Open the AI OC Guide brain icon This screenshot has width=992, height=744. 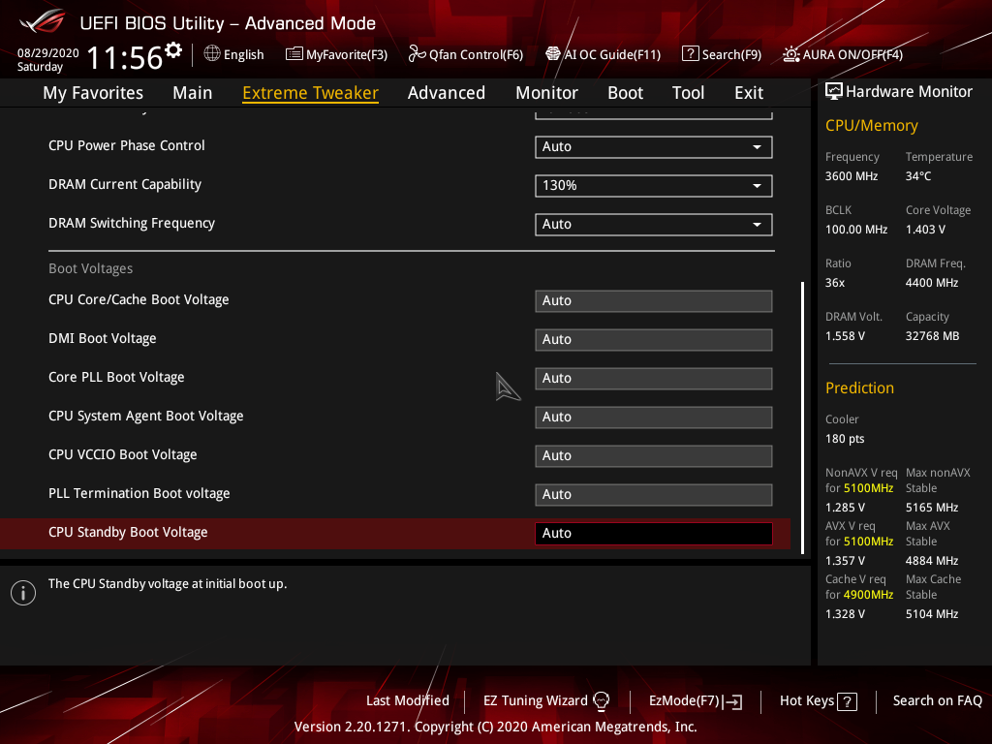553,54
